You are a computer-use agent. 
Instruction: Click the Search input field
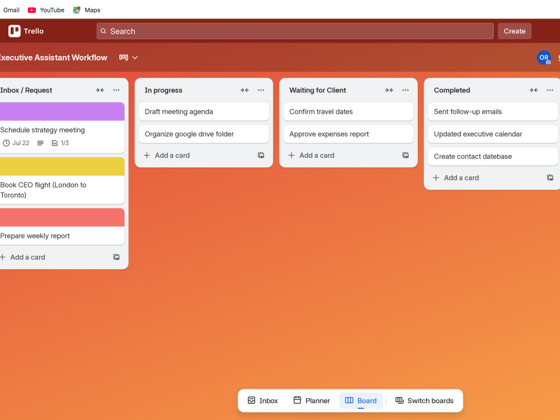pos(295,31)
